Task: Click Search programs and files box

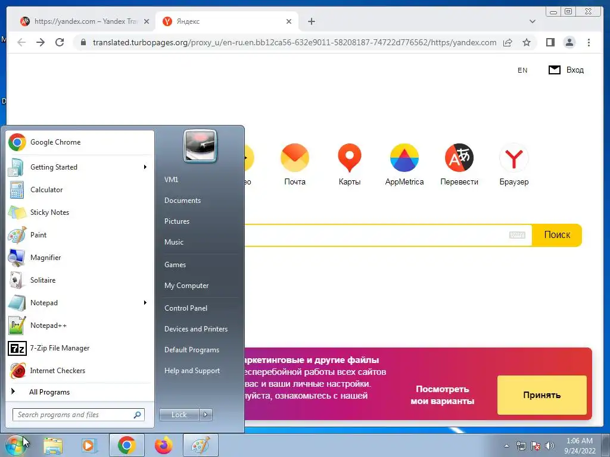Action: 78,415
